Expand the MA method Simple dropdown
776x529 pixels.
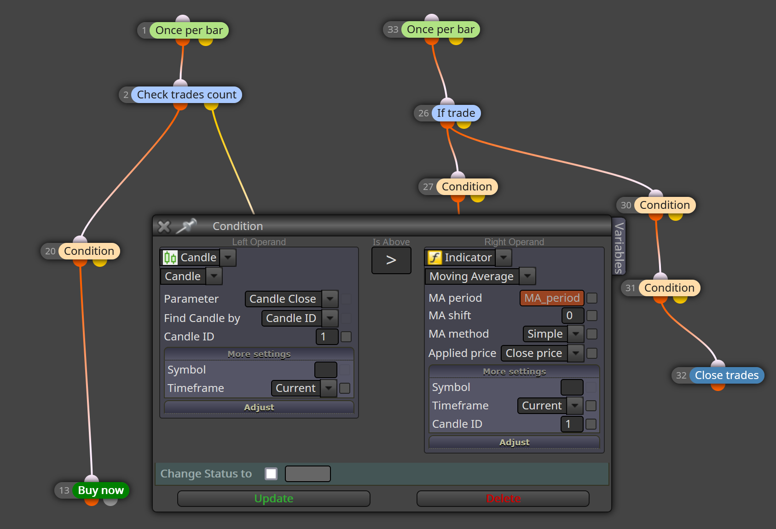575,334
